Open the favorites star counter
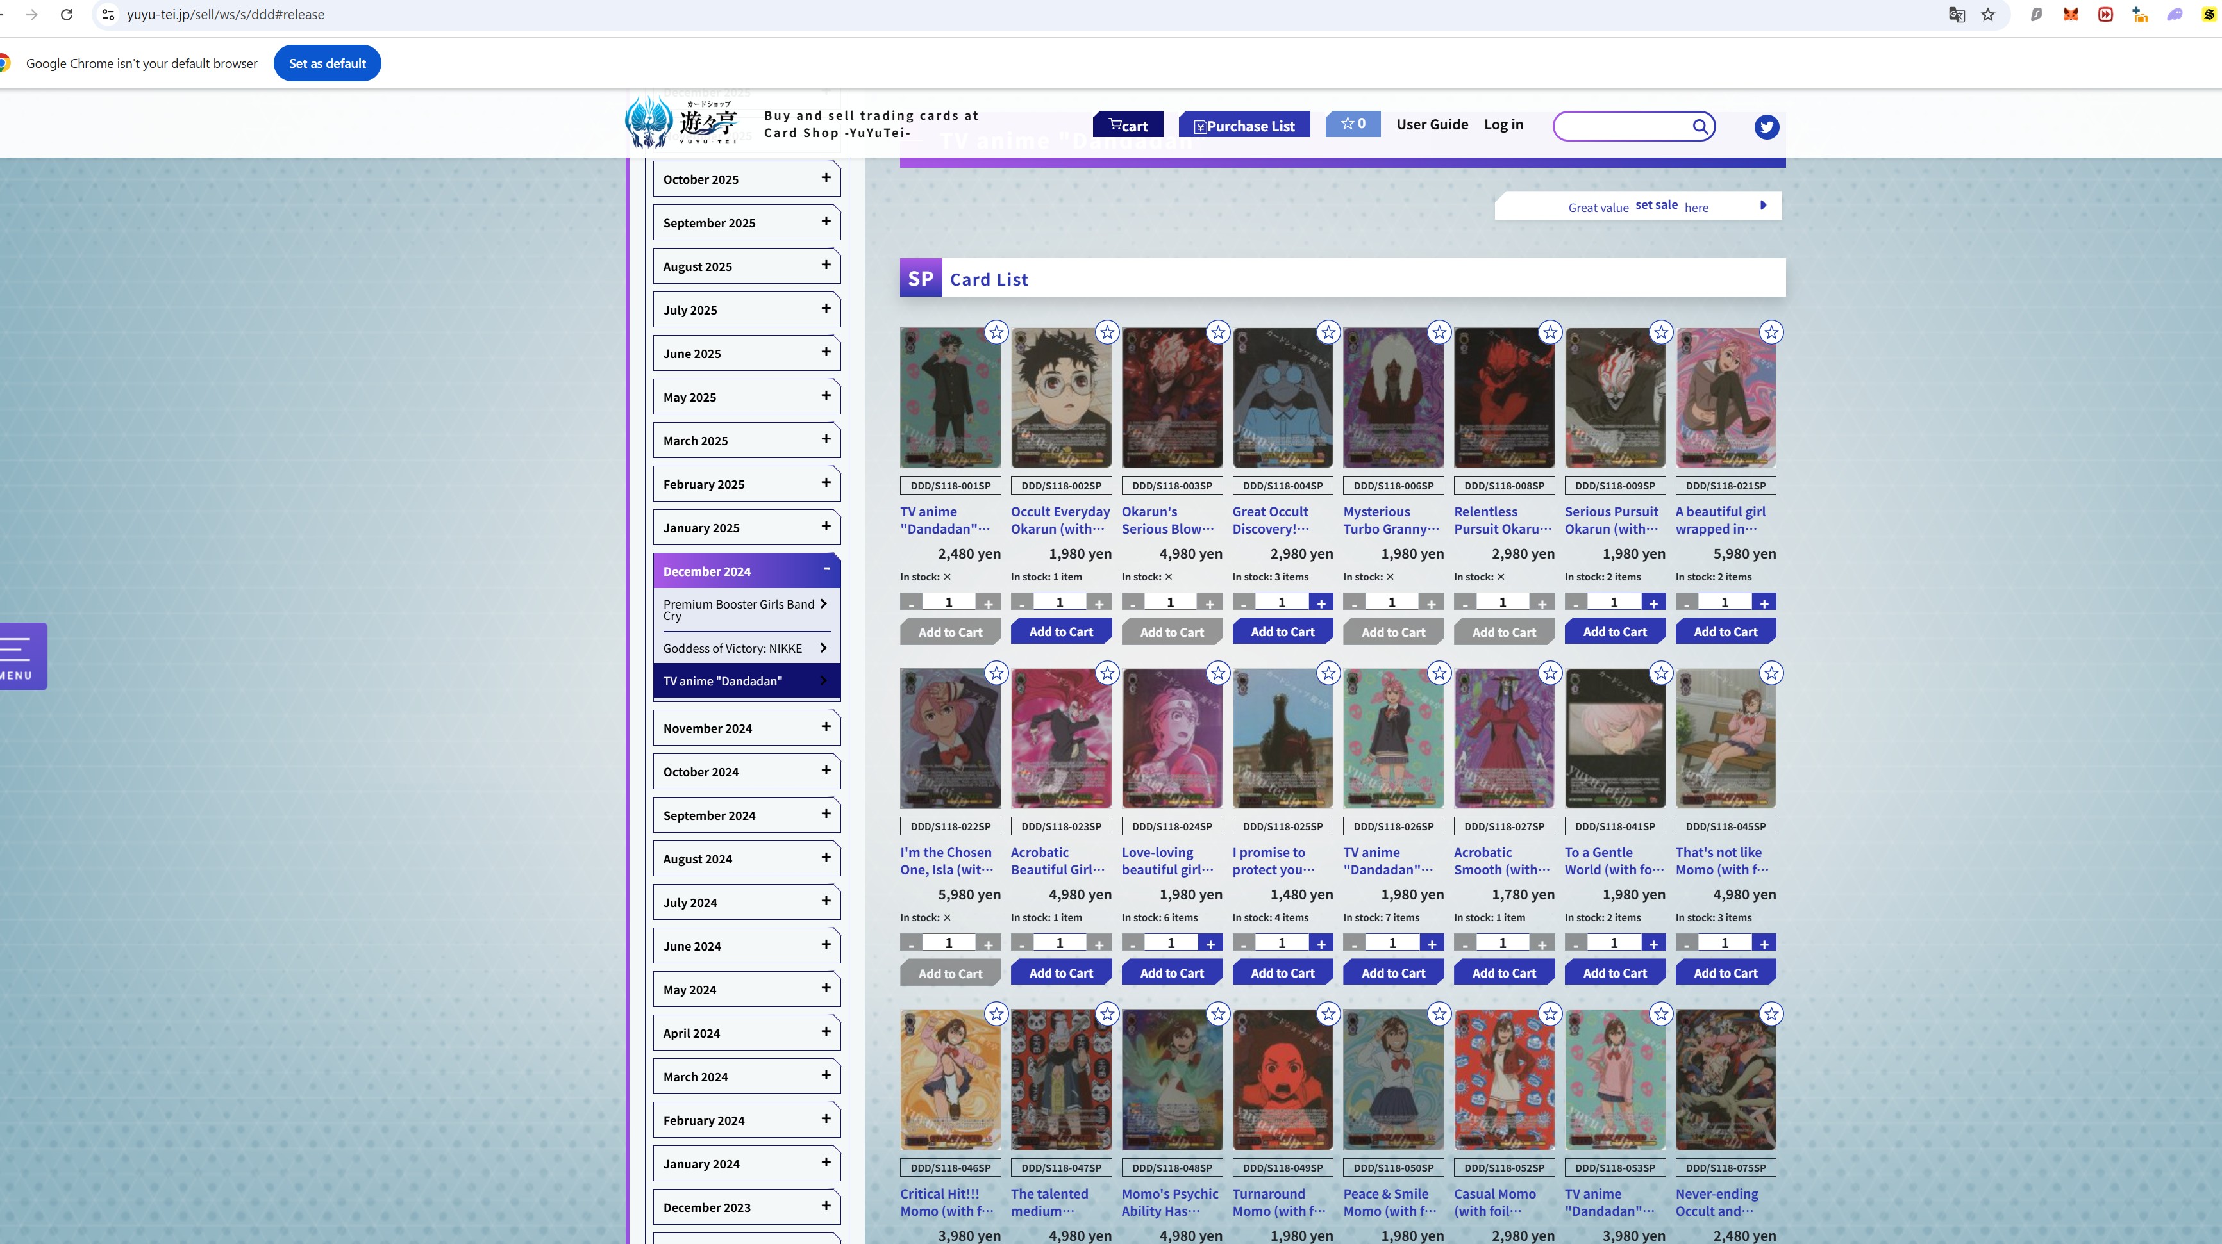 [1351, 123]
